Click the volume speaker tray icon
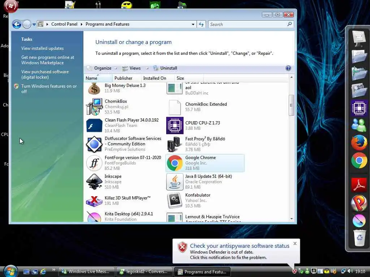This screenshot has height=277, width=370. (350, 271)
